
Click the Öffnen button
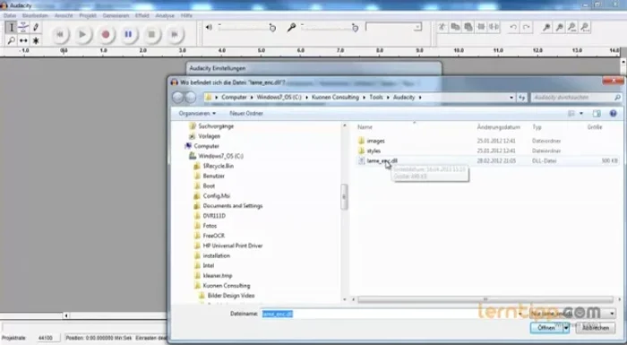[546, 328]
